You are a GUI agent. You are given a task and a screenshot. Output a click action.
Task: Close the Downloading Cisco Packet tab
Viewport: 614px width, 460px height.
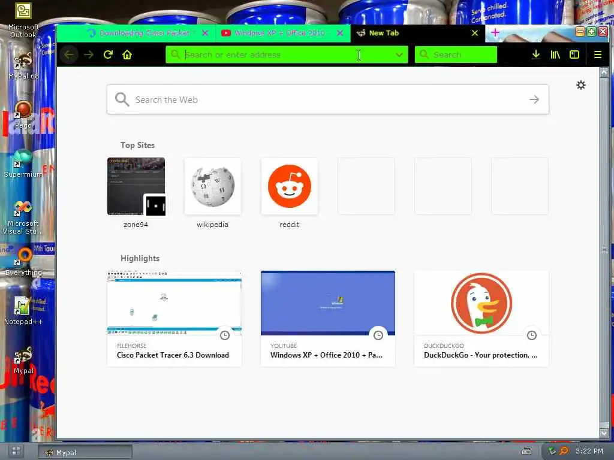click(x=205, y=34)
